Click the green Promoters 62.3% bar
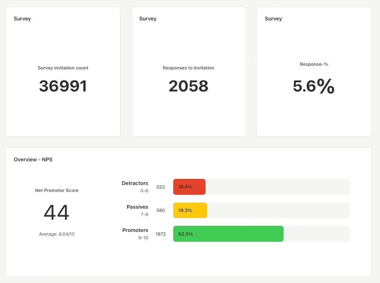This screenshot has width=380, height=283. 228,234
